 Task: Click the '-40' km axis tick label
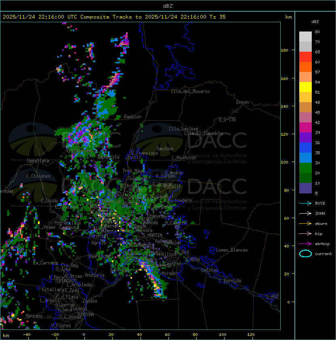point(27,335)
